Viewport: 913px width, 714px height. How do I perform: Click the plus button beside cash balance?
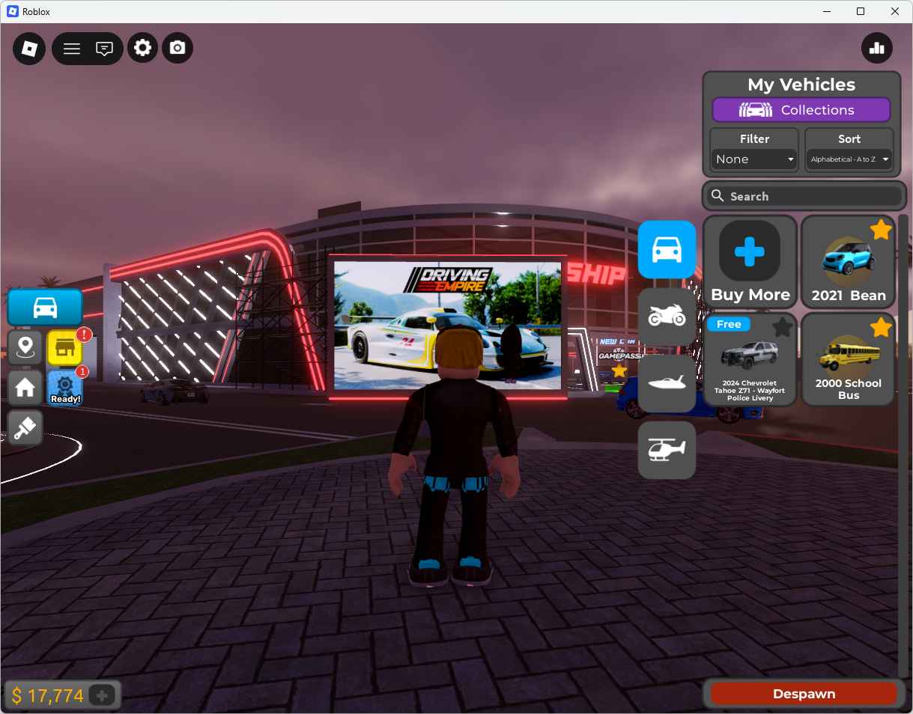tap(103, 695)
